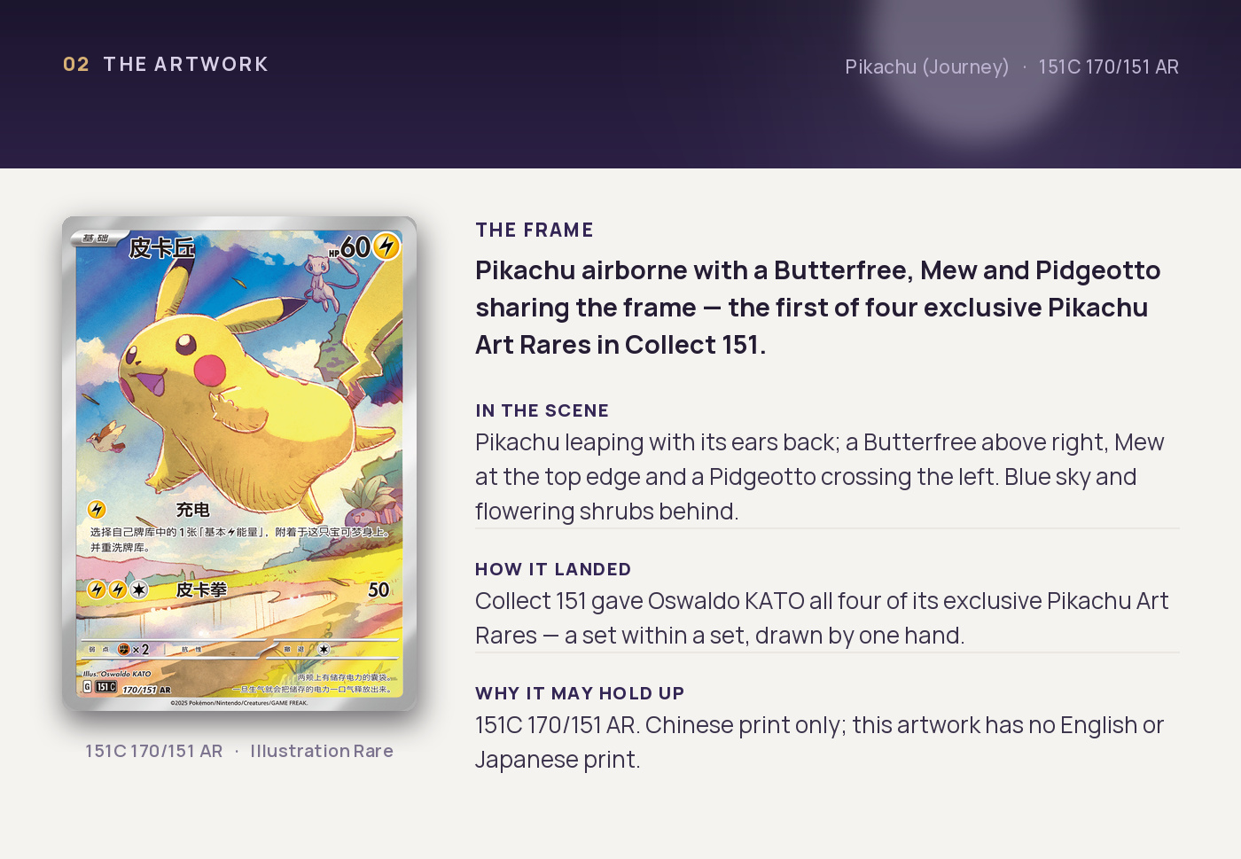Click 'Pikachu (Journey)' header text
The image size is (1241, 859).
pos(927,67)
